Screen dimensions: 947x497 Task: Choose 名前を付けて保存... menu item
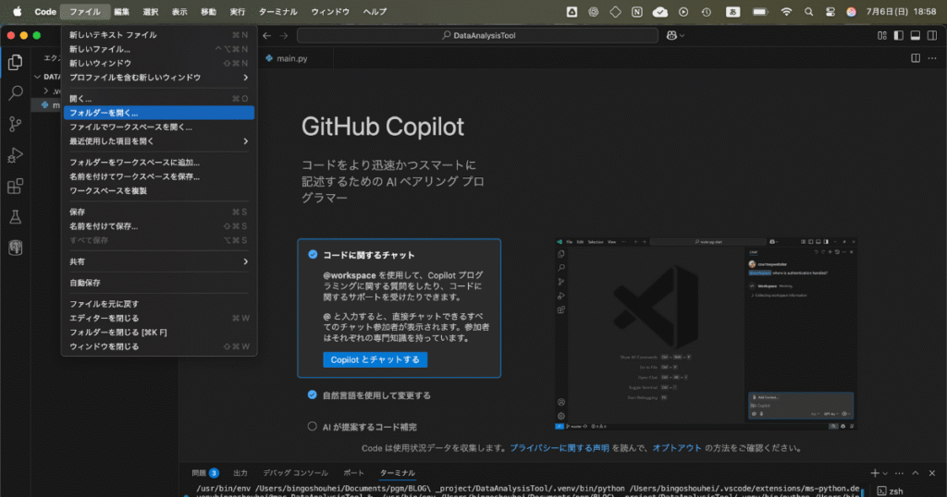click(159, 226)
